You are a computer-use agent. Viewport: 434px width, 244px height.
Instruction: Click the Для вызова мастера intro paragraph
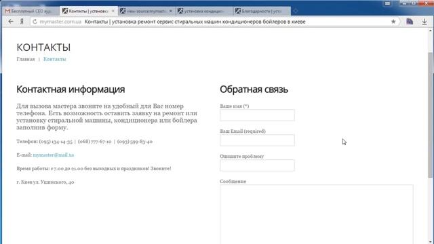coord(107,117)
